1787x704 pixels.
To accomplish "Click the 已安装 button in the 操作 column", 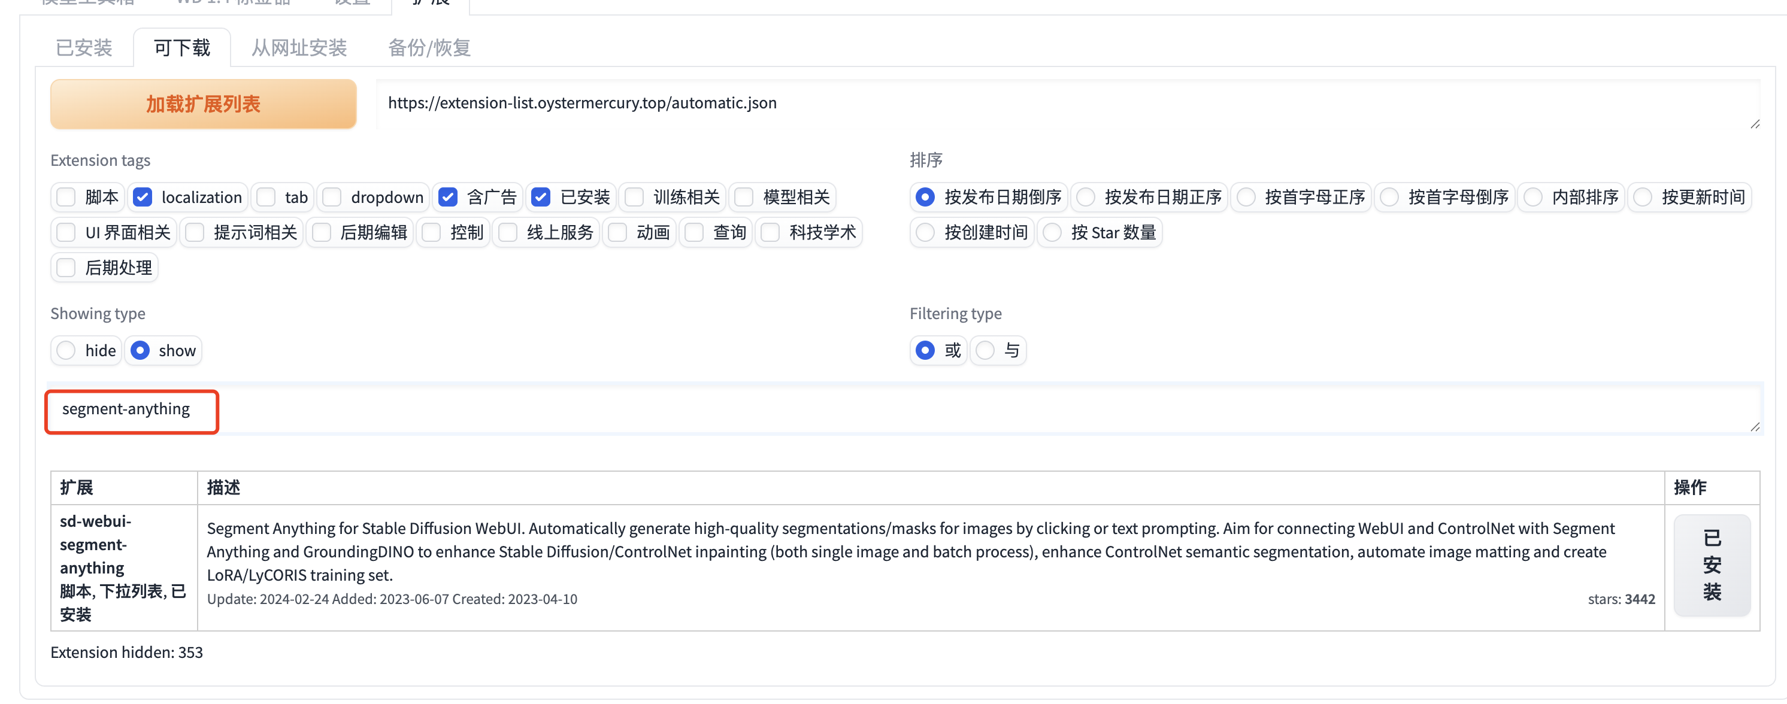I will pos(1711,565).
